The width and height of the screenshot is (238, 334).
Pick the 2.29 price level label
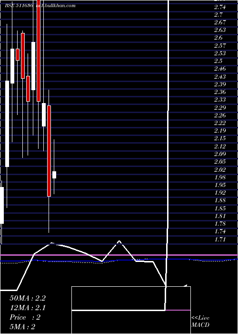click(220, 107)
